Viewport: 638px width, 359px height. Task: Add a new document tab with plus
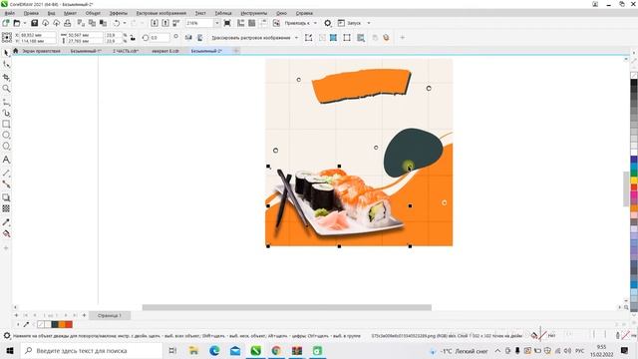click(236, 51)
